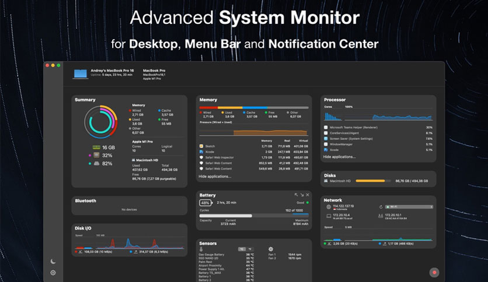Click the Summary circular ring chart
This screenshot has height=282, width=488.
tap(101, 122)
